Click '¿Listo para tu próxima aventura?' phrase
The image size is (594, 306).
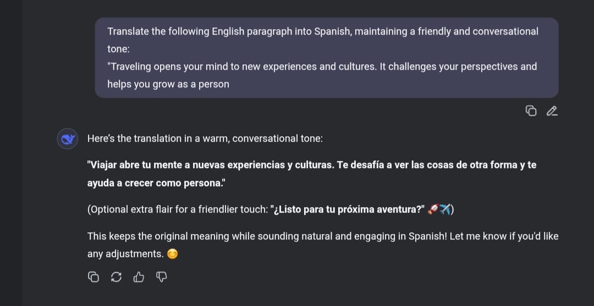pos(347,209)
